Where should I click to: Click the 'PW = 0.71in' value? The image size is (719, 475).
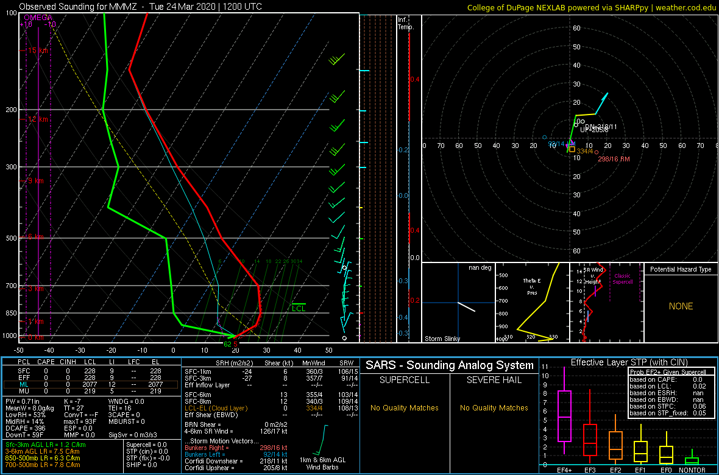23,402
